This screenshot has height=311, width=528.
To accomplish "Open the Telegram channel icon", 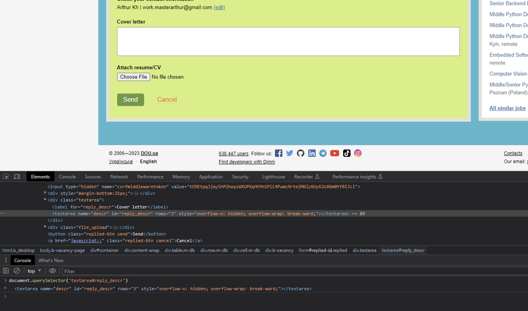I will pos(323,153).
